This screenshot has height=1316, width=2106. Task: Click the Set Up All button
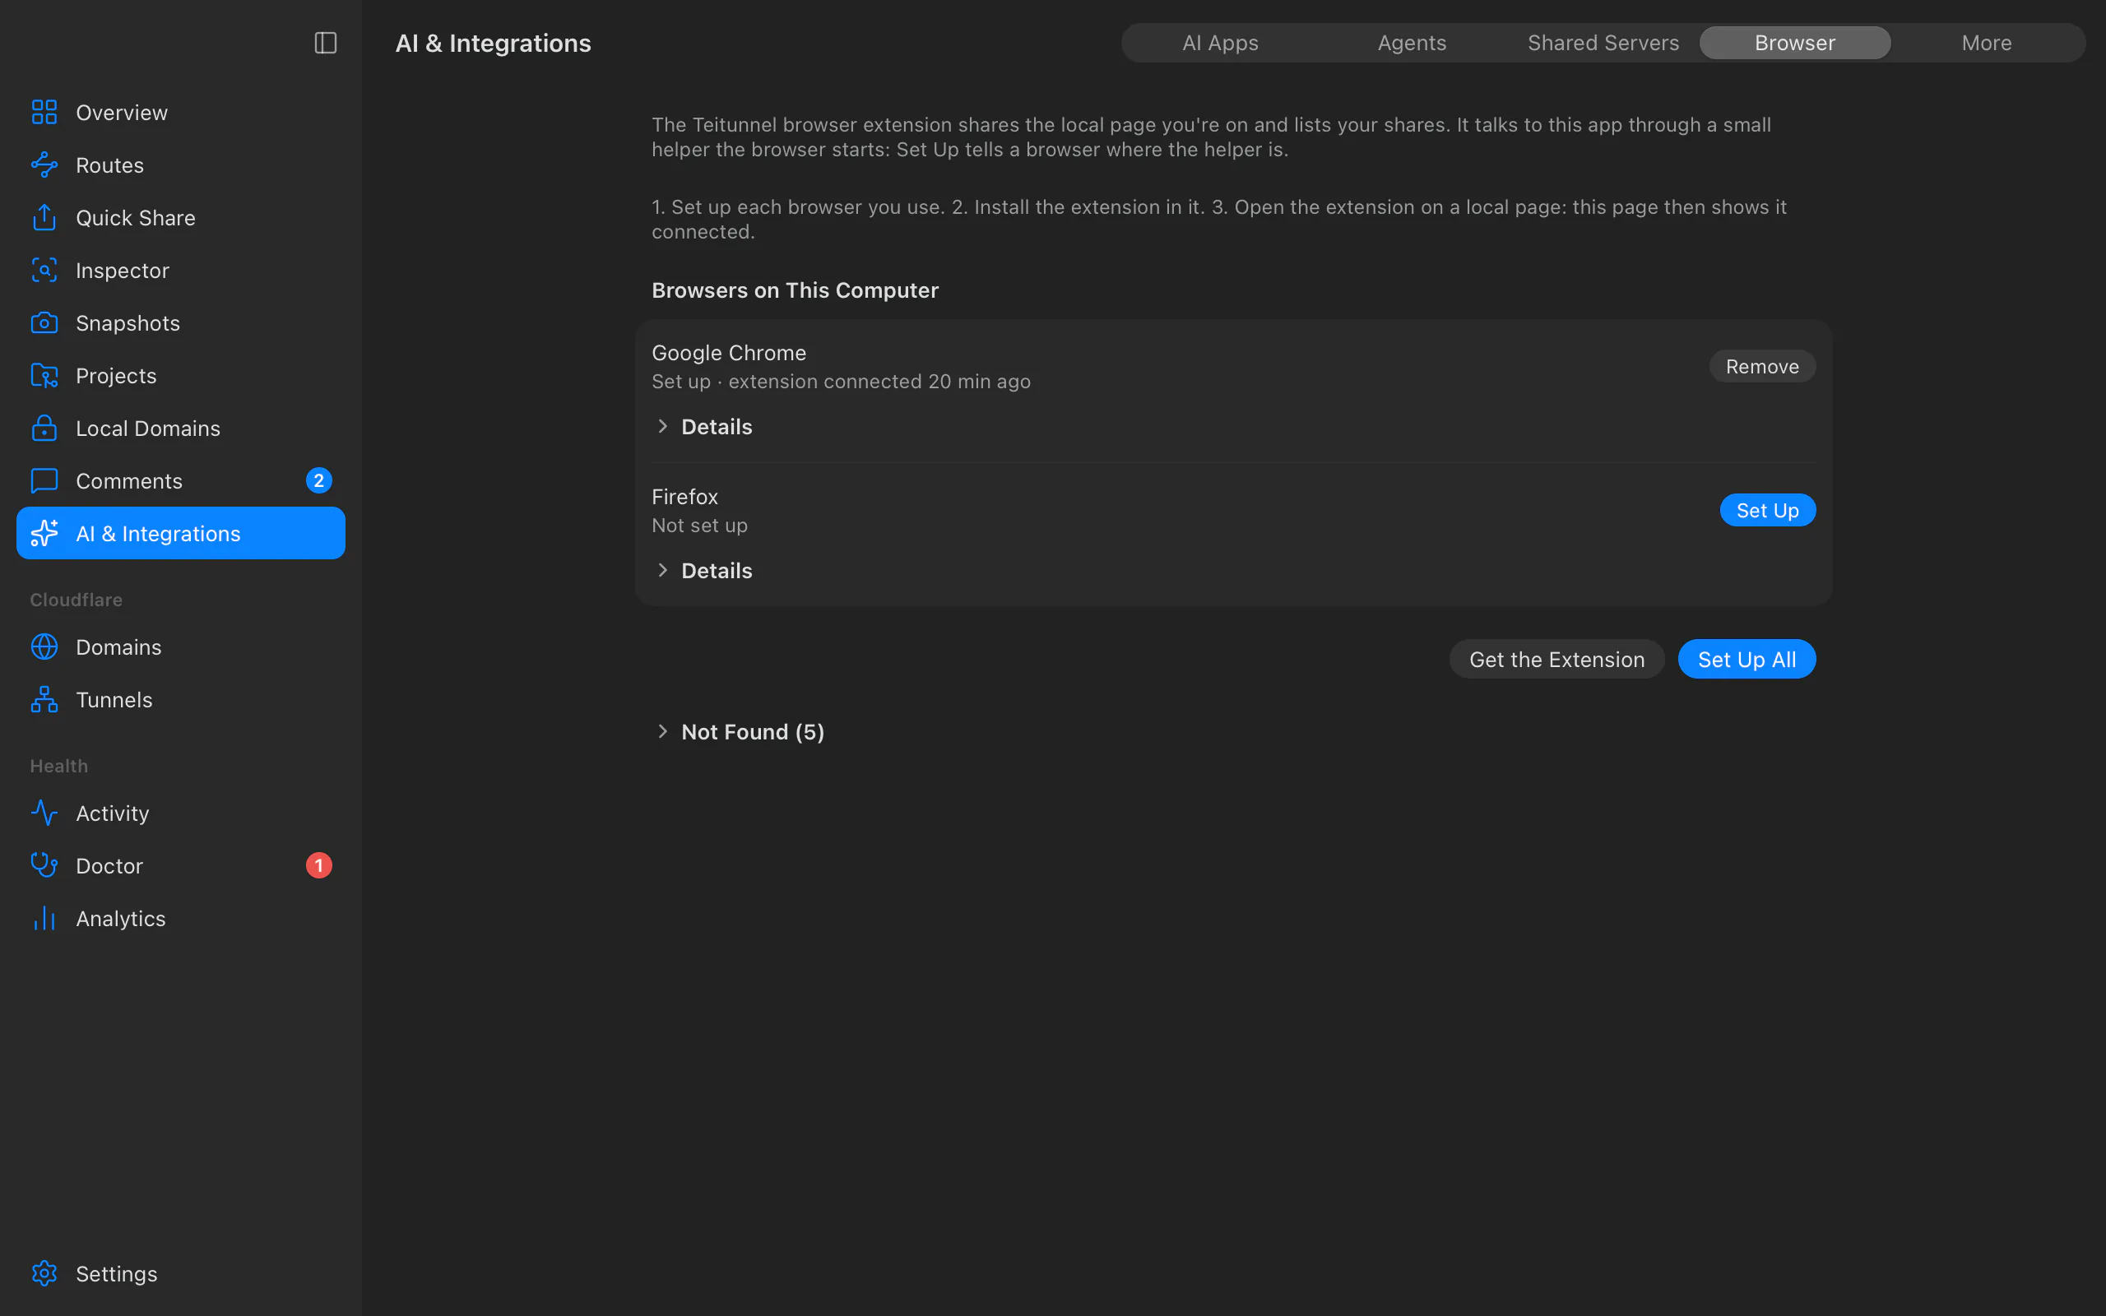coord(1746,659)
